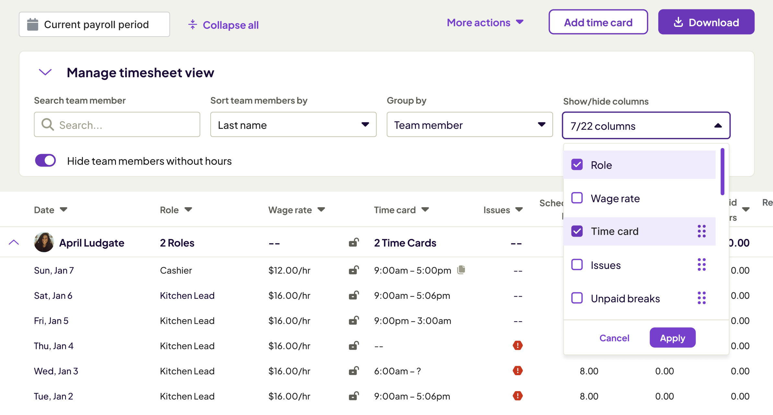Open the Date column sort menu
The height and width of the screenshot is (415, 773).
coord(64,210)
